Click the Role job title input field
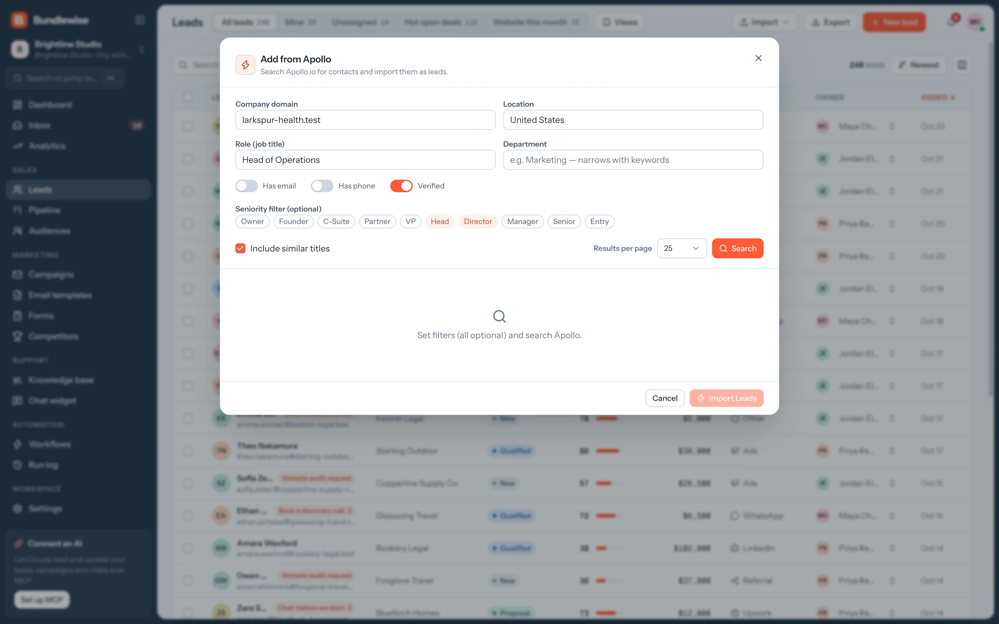Screen dimensions: 999x624 point(365,160)
